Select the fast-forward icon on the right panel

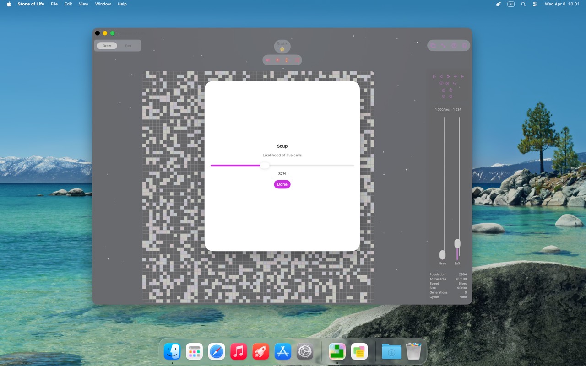coord(448,76)
